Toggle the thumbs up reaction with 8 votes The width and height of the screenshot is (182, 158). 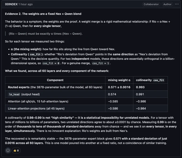[16, 151]
